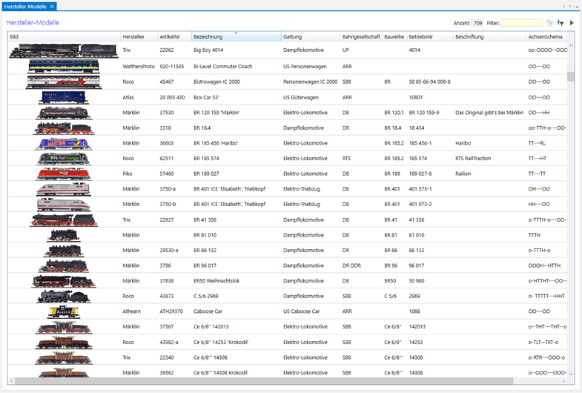Close the Hersteller-Modelle tab

[x=52, y=6]
